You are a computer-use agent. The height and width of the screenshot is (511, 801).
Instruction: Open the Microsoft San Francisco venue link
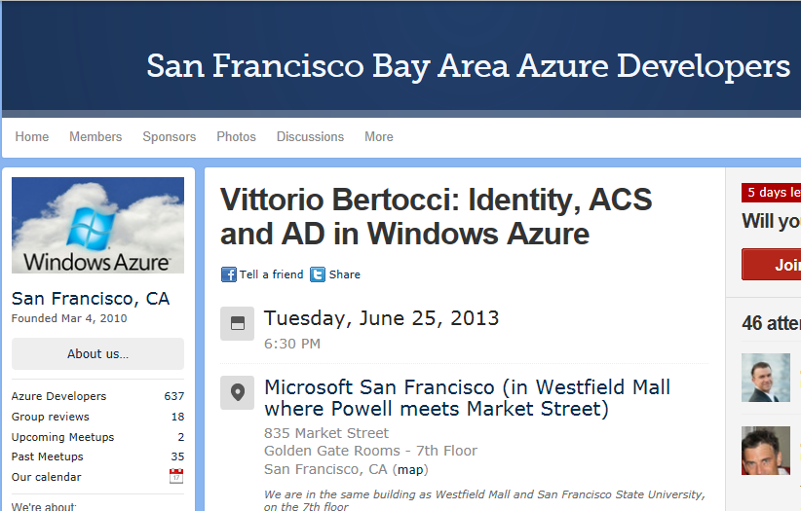pyautogui.click(x=468, y=398)
